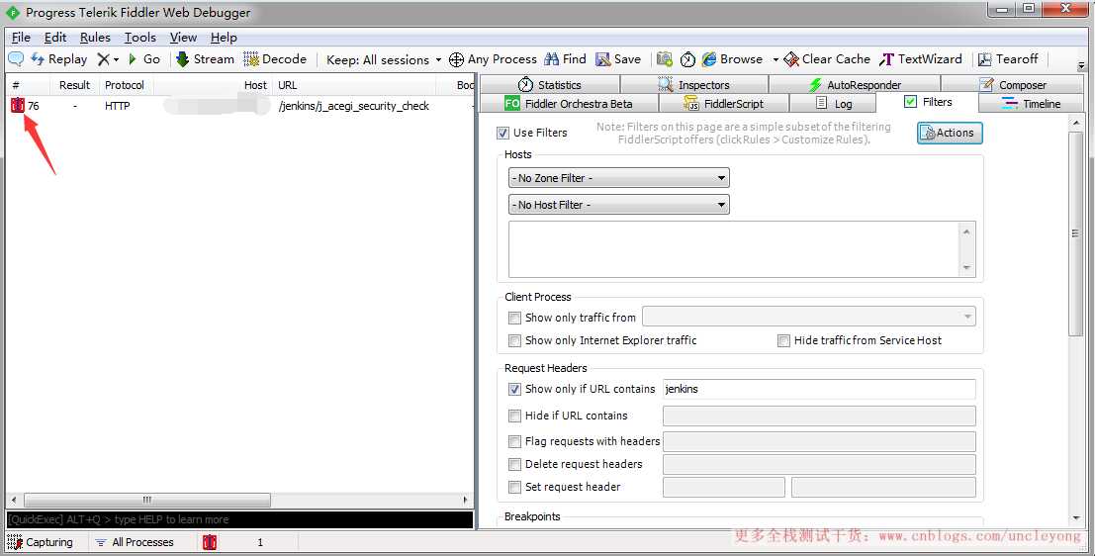Open the FiddlerScript tab
Image resolution: width=1095 pixels, height=556 pixels.
pos(723,103)
